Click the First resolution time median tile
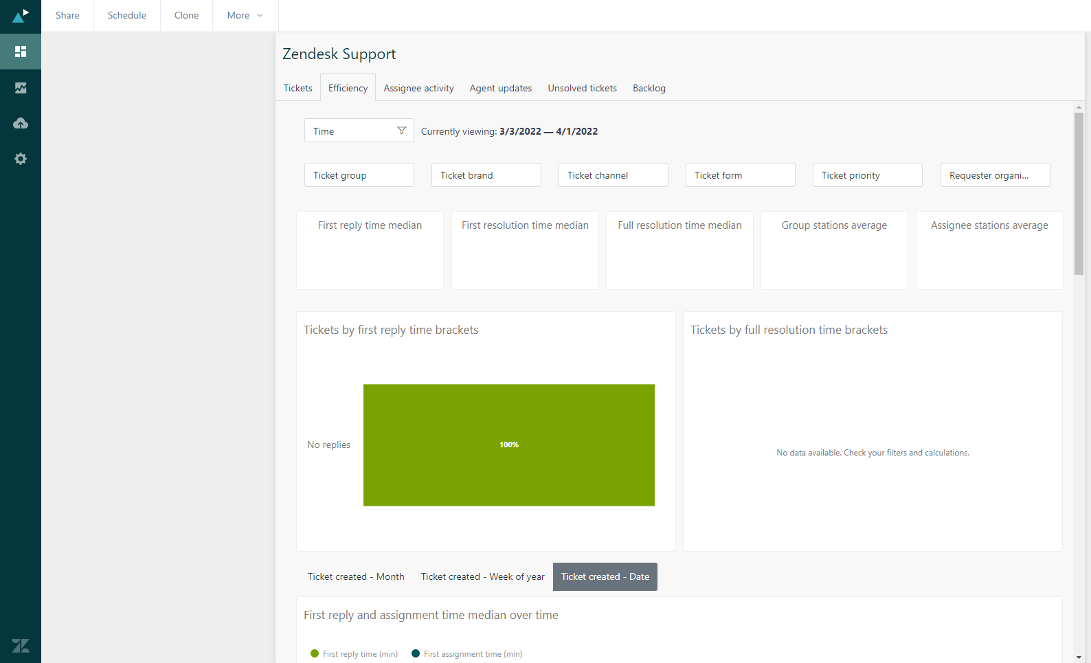 (525, 250)
